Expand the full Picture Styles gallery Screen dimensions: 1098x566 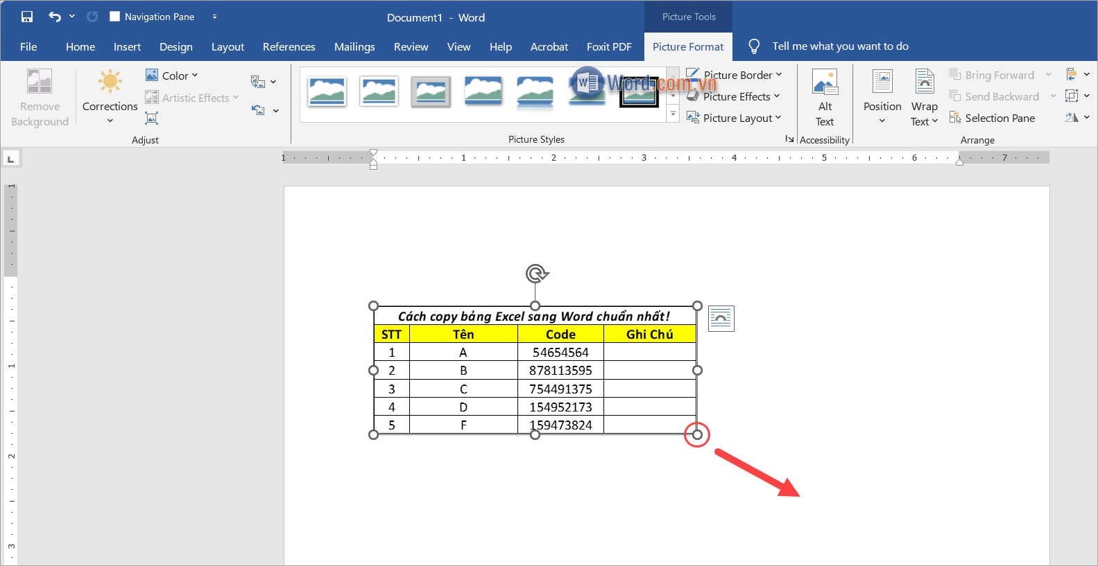pos(673,114)
